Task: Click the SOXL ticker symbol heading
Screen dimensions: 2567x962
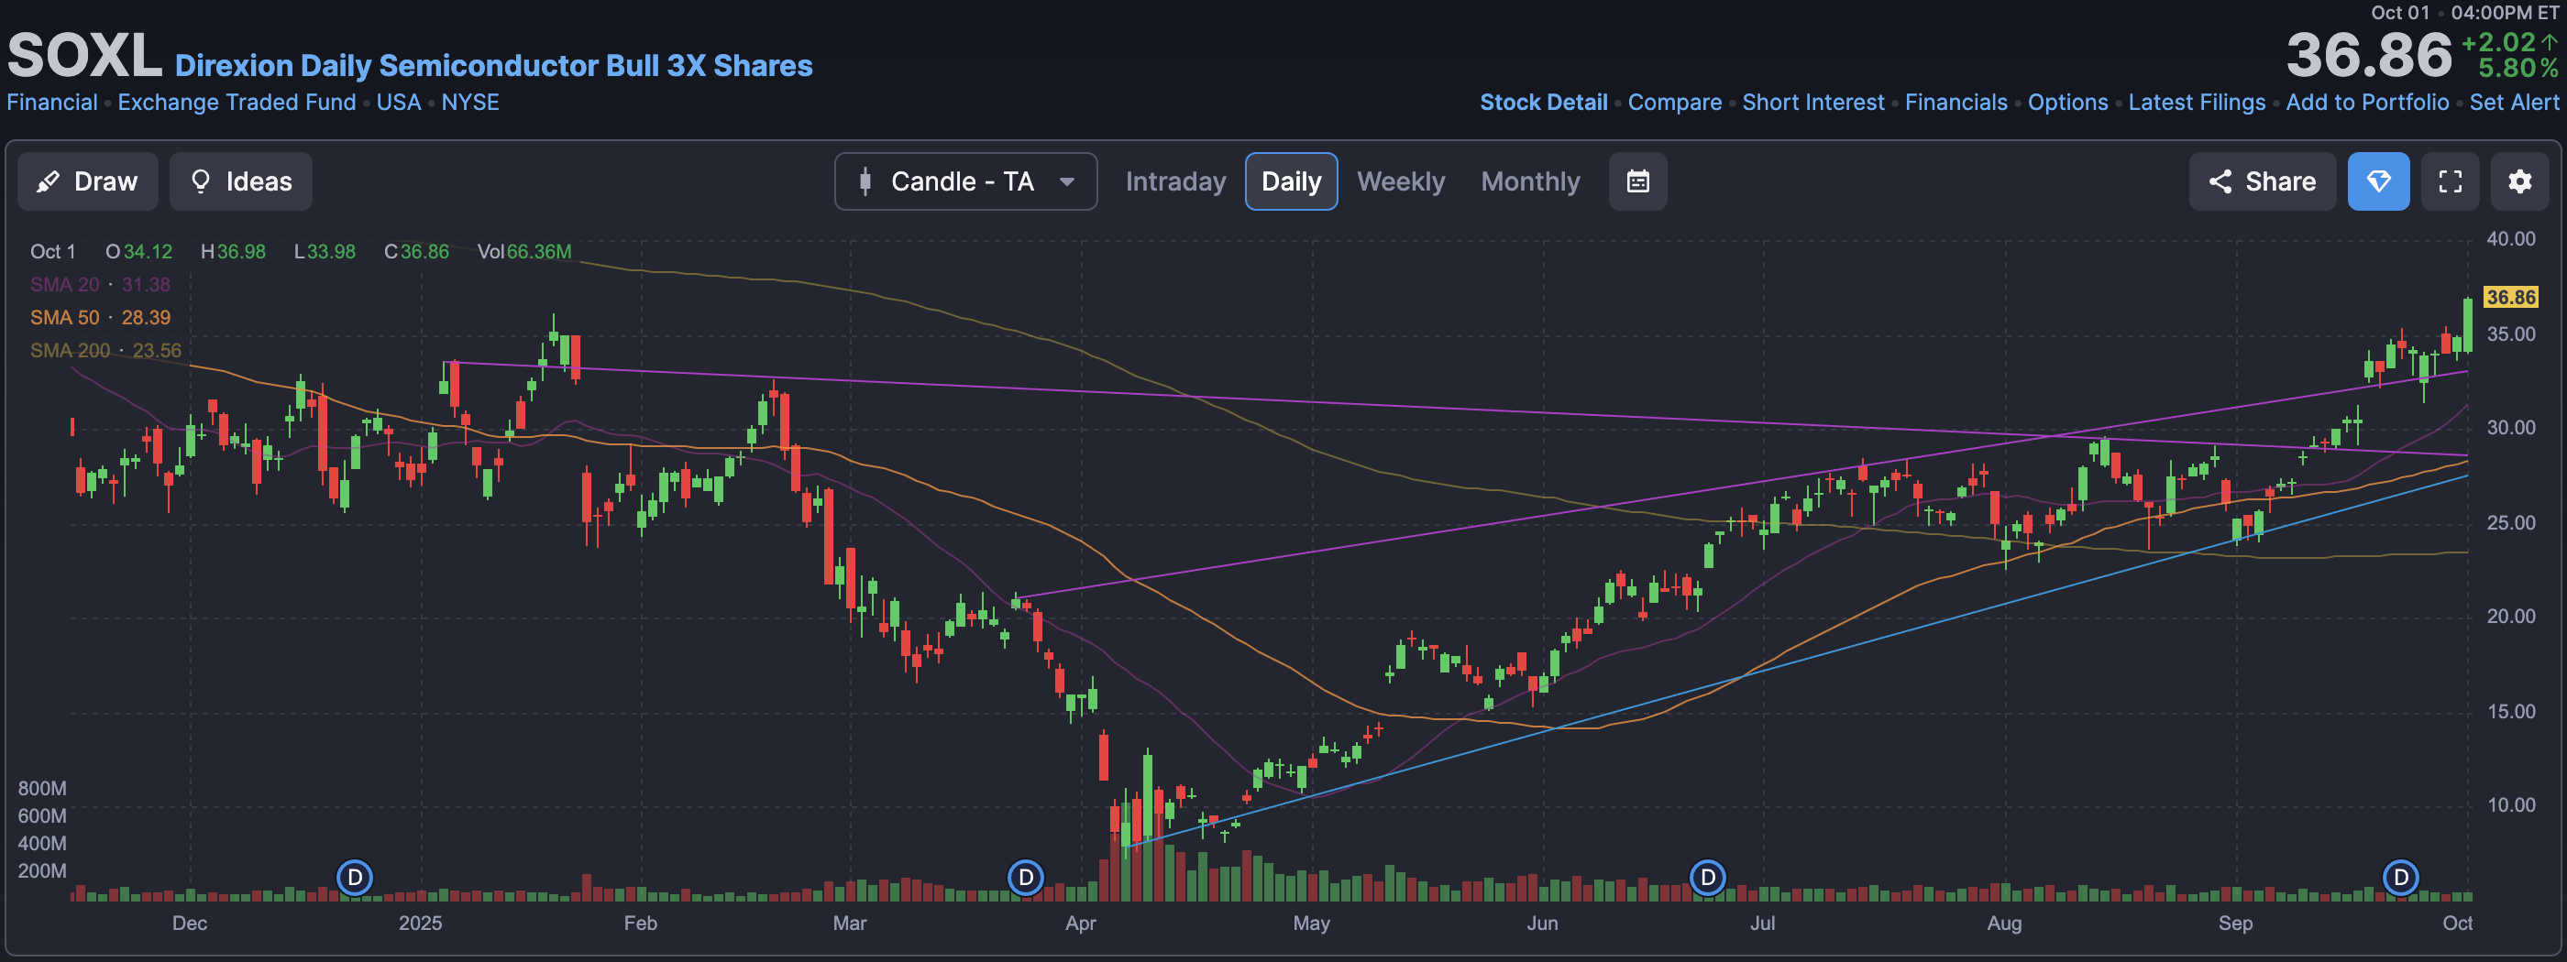Action: pyautogui.click(x=84, y=56)
